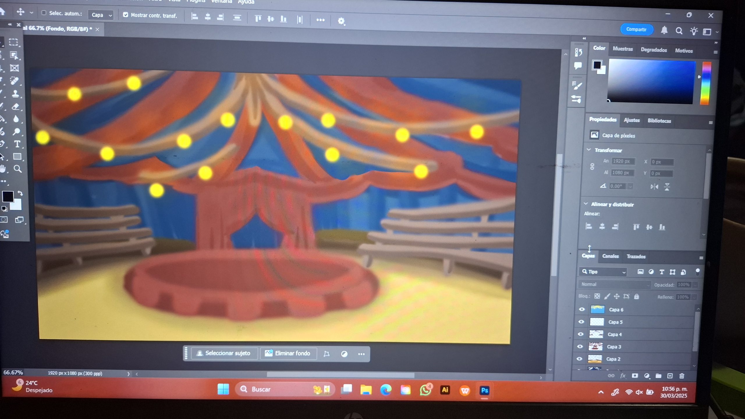Select the Rectangular Marquee tool
745x419 pixels.
[x=13, y=42]
